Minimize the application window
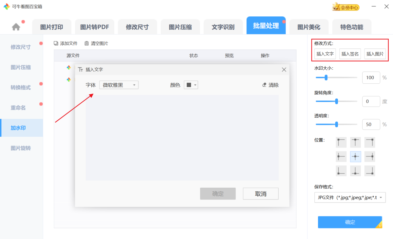Image resolution: width=393 pixels, height=239 pixels. pos(374,7)
